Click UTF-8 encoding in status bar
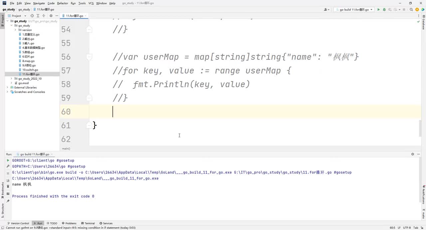 coord(407,228)
